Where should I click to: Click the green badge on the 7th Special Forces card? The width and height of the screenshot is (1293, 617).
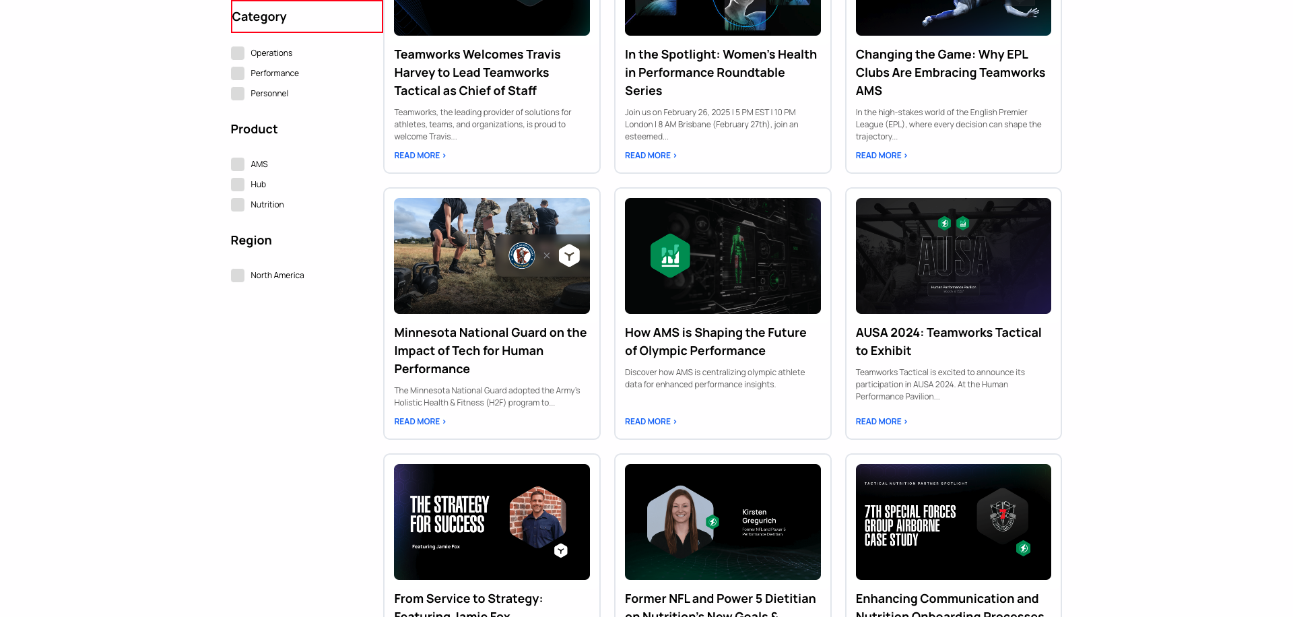point(1024,549)
